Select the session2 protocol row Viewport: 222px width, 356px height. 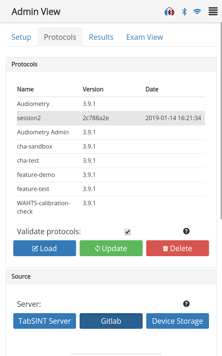click(111, 118)
